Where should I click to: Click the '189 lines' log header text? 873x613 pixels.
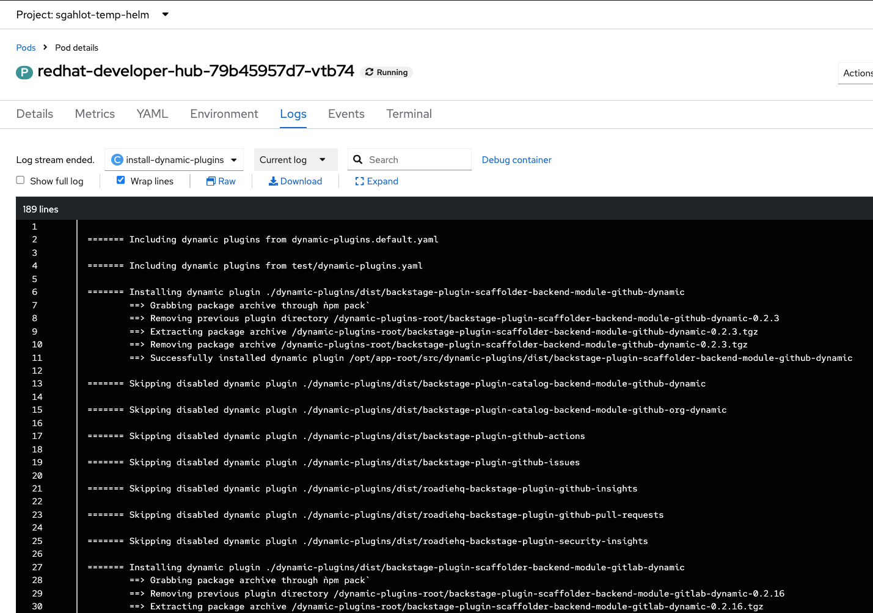pos(41,209)
